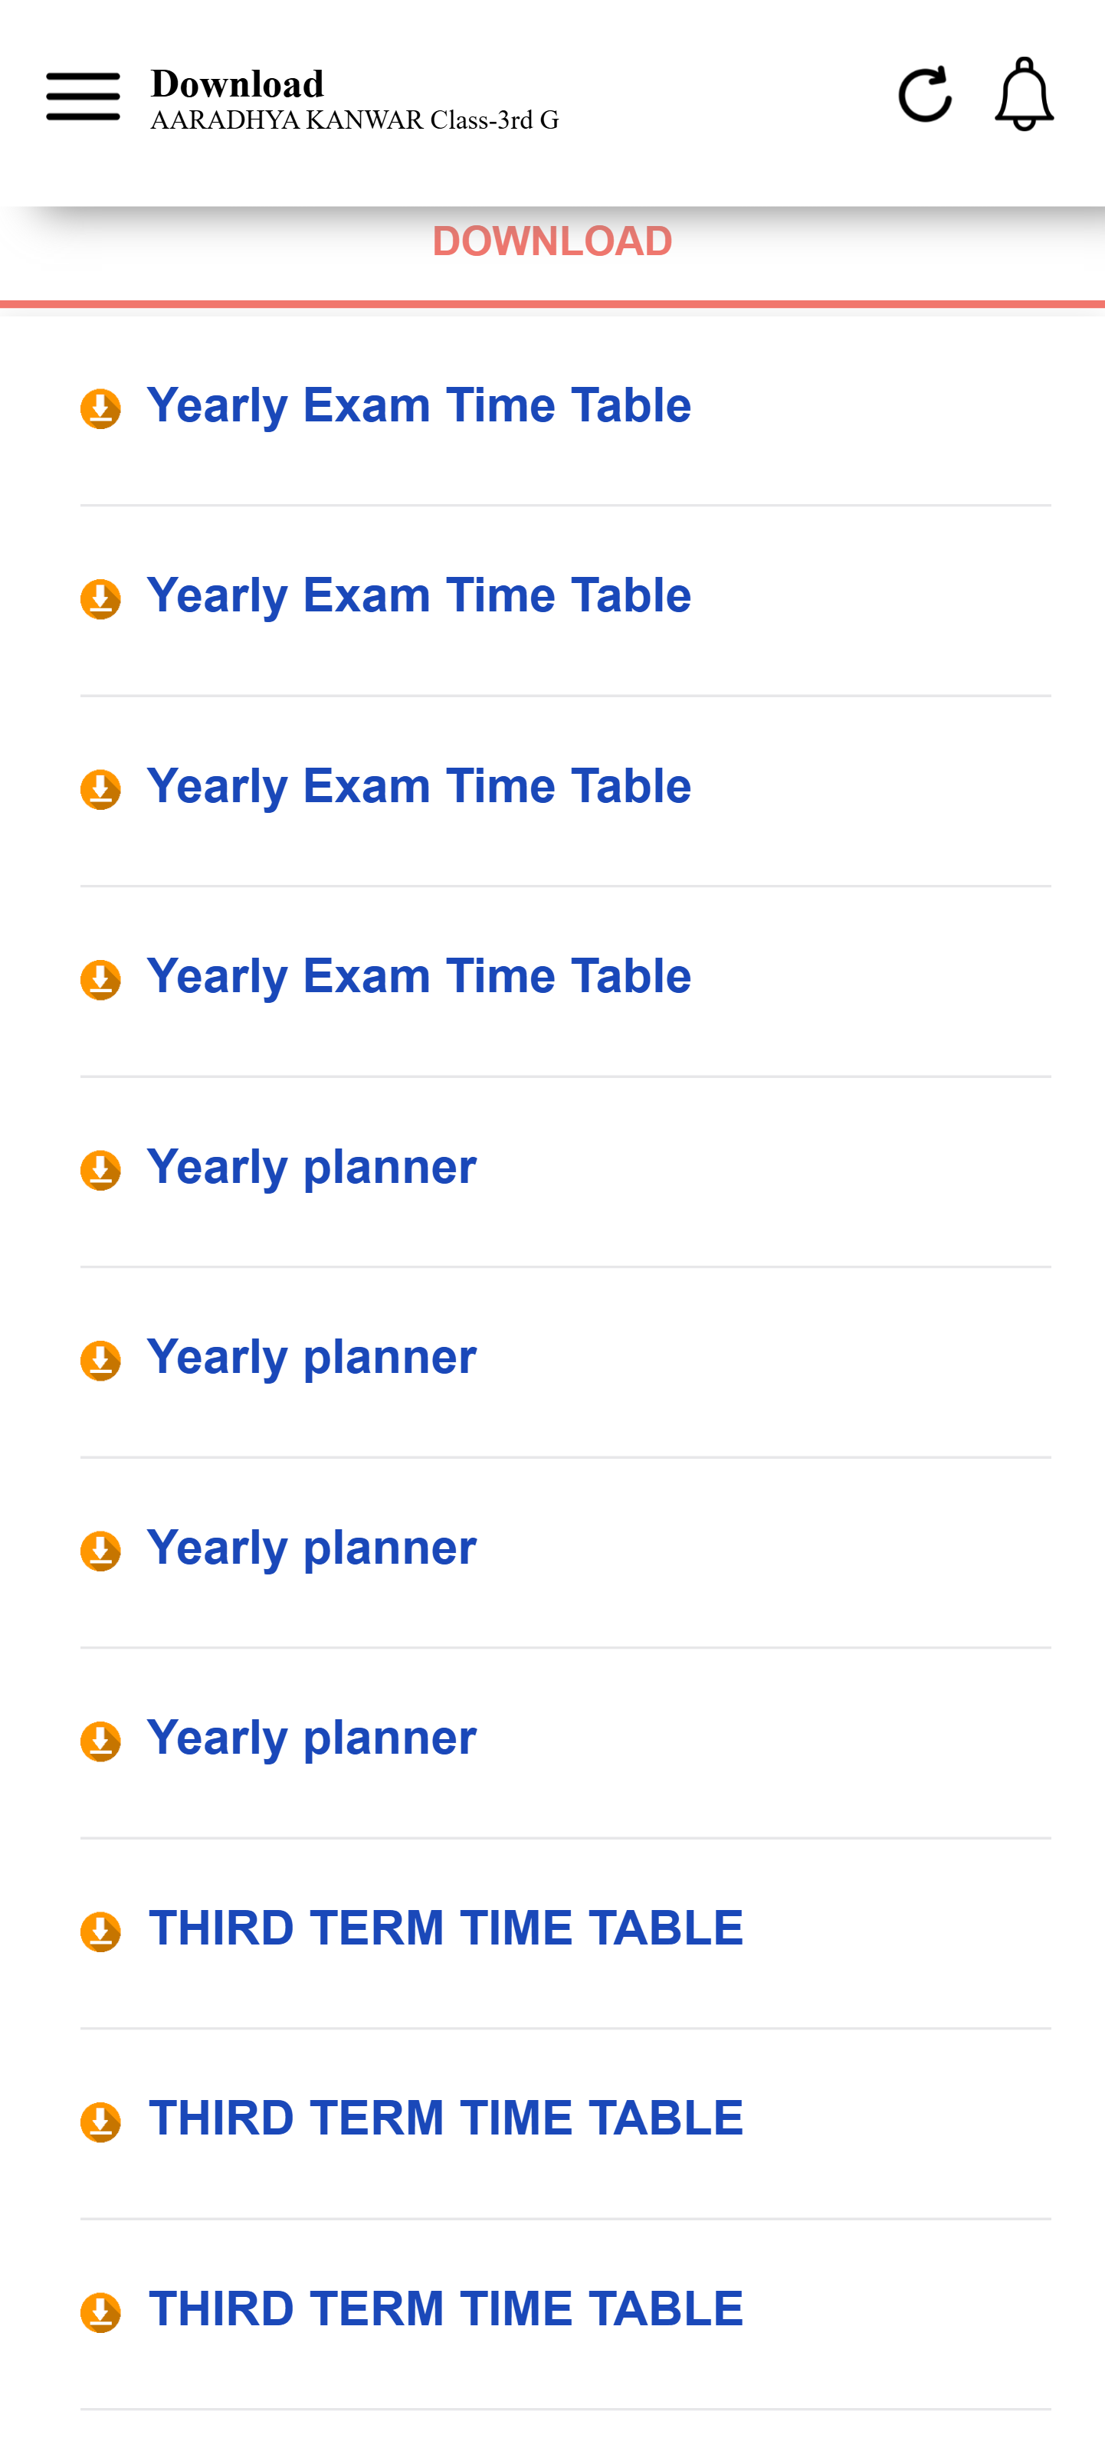
Task: Open the second Yearly planner link
Action: point(311,1357)
